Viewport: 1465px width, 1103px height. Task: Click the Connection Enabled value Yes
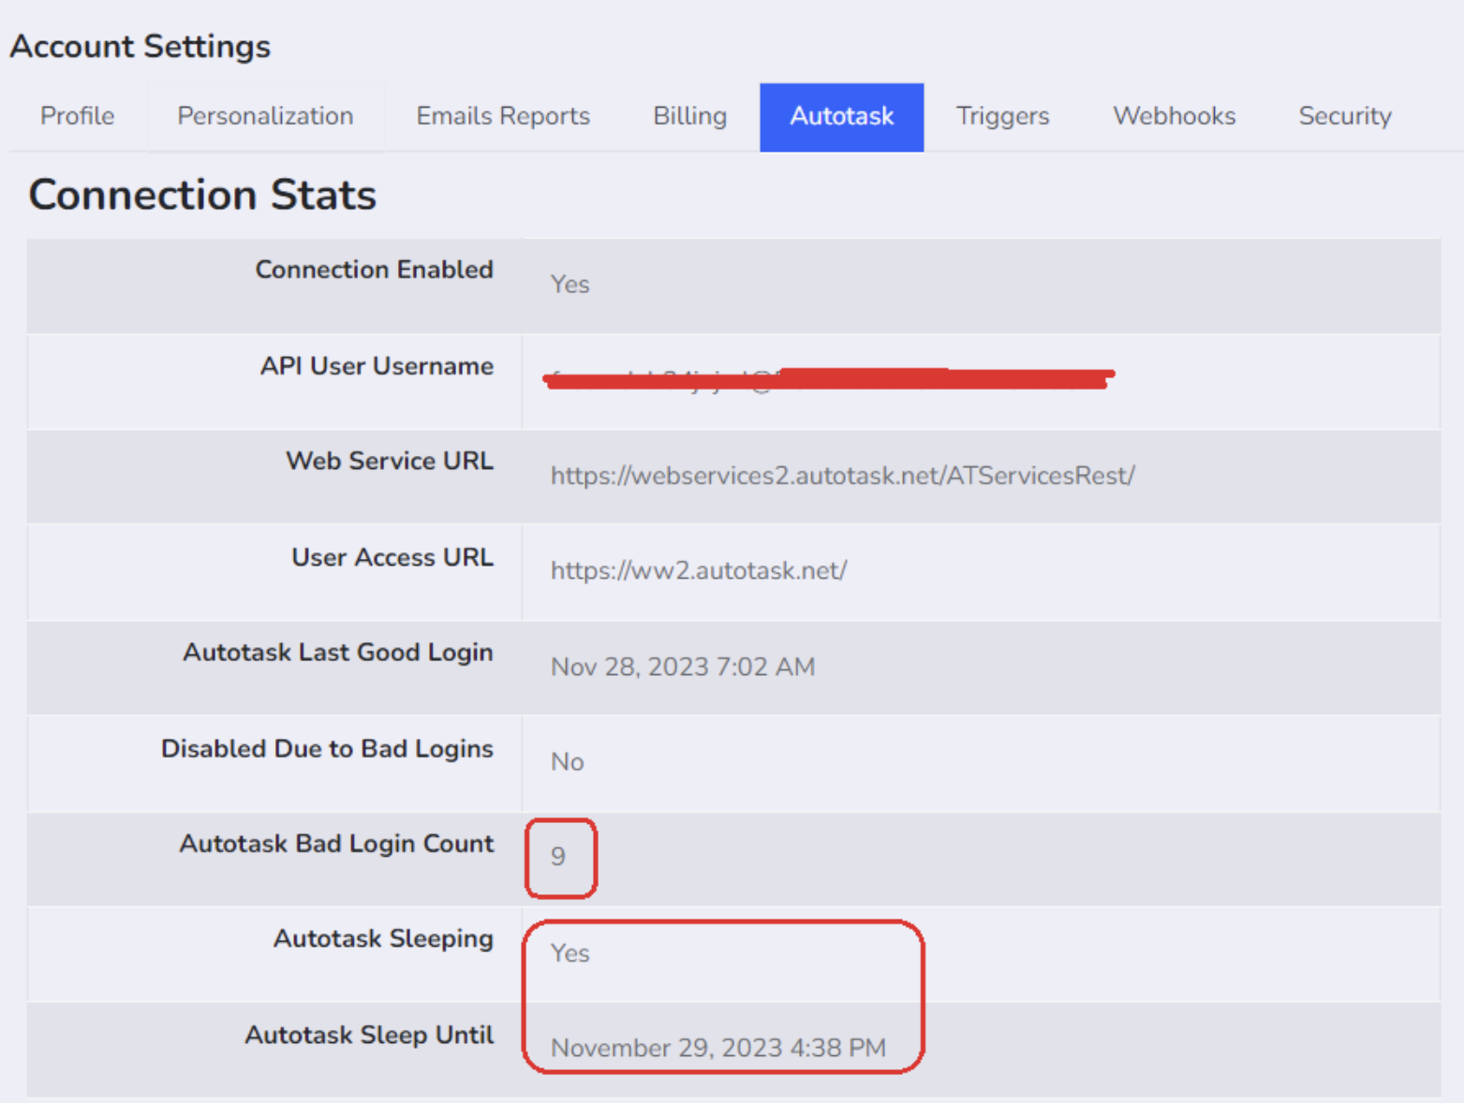[x=570, y=285]
